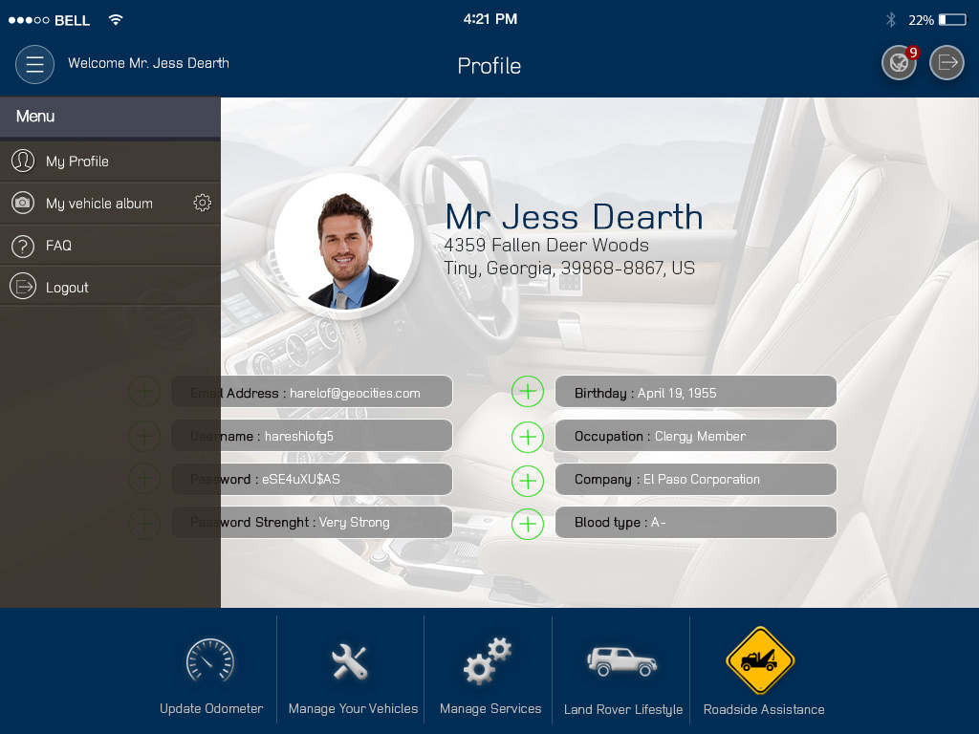Viewport: 979px width, 734px height.
Task: Click the battery indicator in status bar
Action: click(x=953, y=20)
